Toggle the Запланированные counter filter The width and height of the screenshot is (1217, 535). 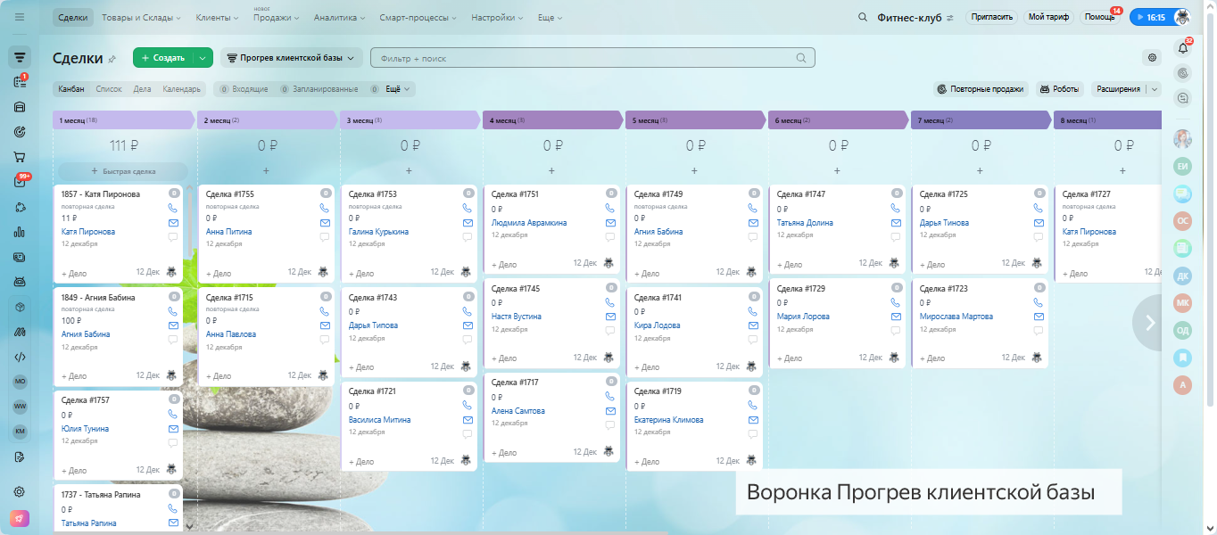click(x=319, y=89)
